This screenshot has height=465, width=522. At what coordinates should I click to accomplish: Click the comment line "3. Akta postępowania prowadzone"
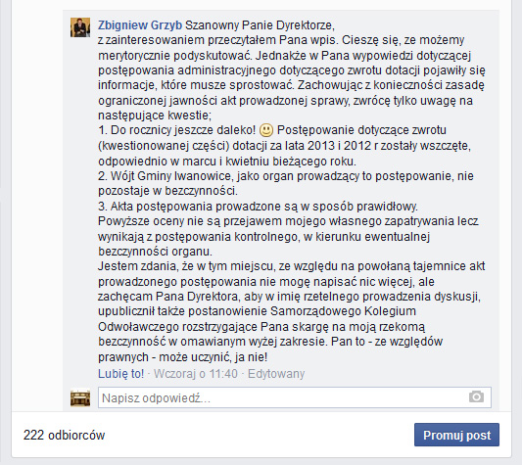click(x=258, y=207)
